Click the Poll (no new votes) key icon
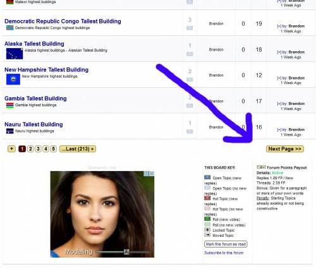Screen dimensions: 316x269 tap(207, 224)
